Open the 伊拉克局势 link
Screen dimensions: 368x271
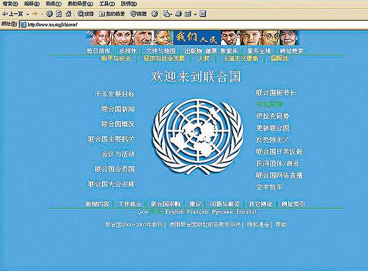coord(273,116)
